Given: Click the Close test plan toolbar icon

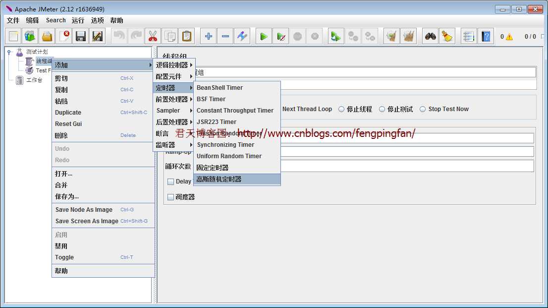Looking at the screenshot, I should pos(63,36).
